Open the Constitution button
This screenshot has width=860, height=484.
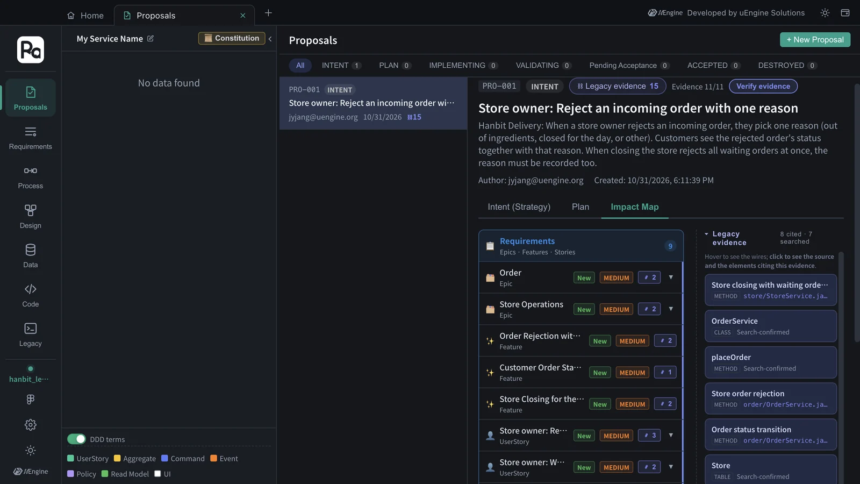click(x=232, y=38)
